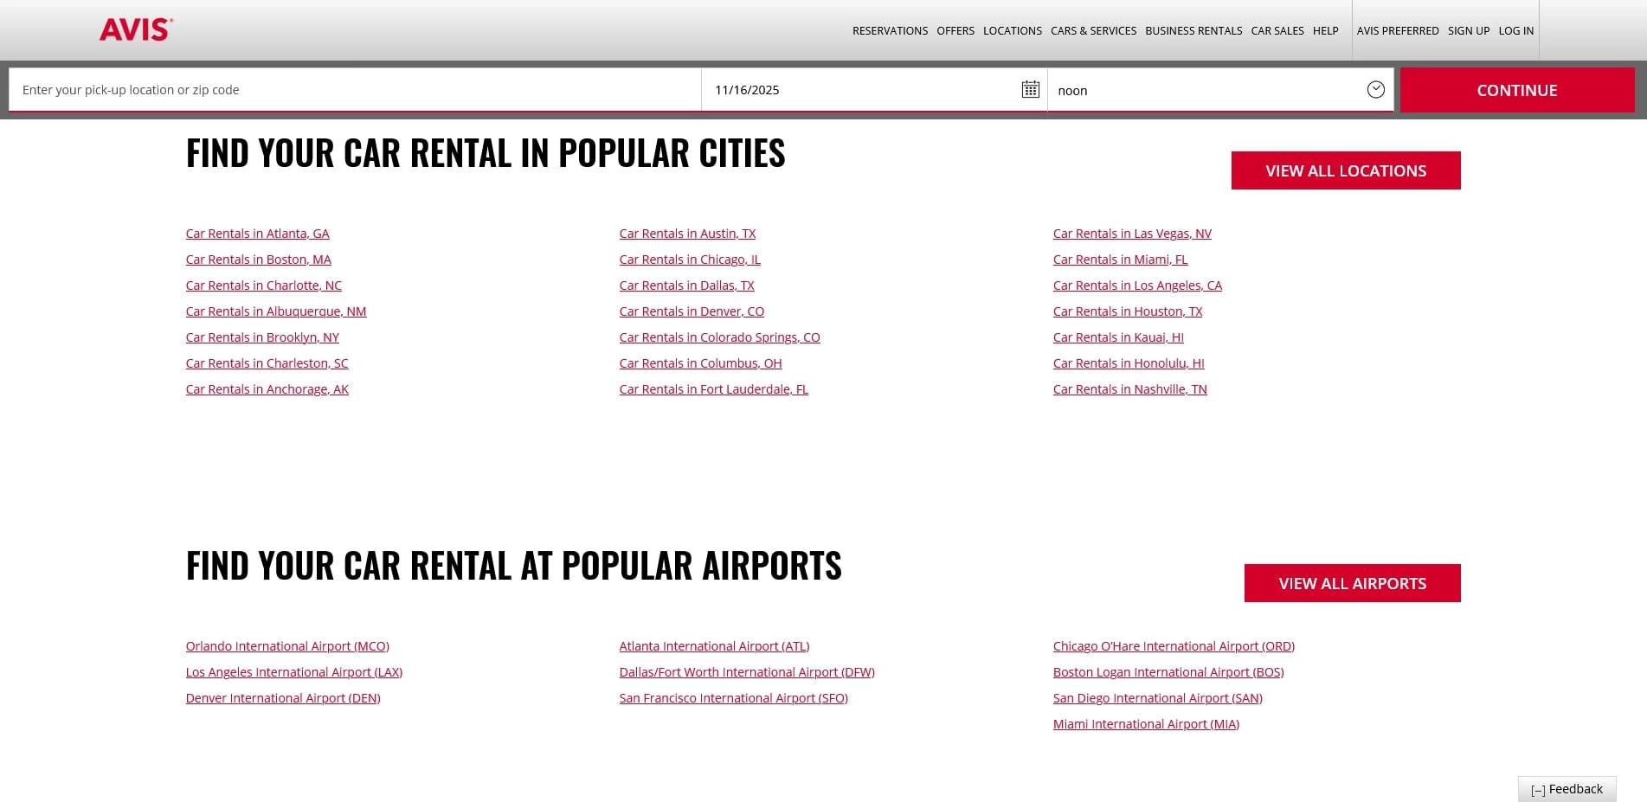1647x802 pixels.
Task: Open the calendar date picker icon
Action: pos(1030,90)
